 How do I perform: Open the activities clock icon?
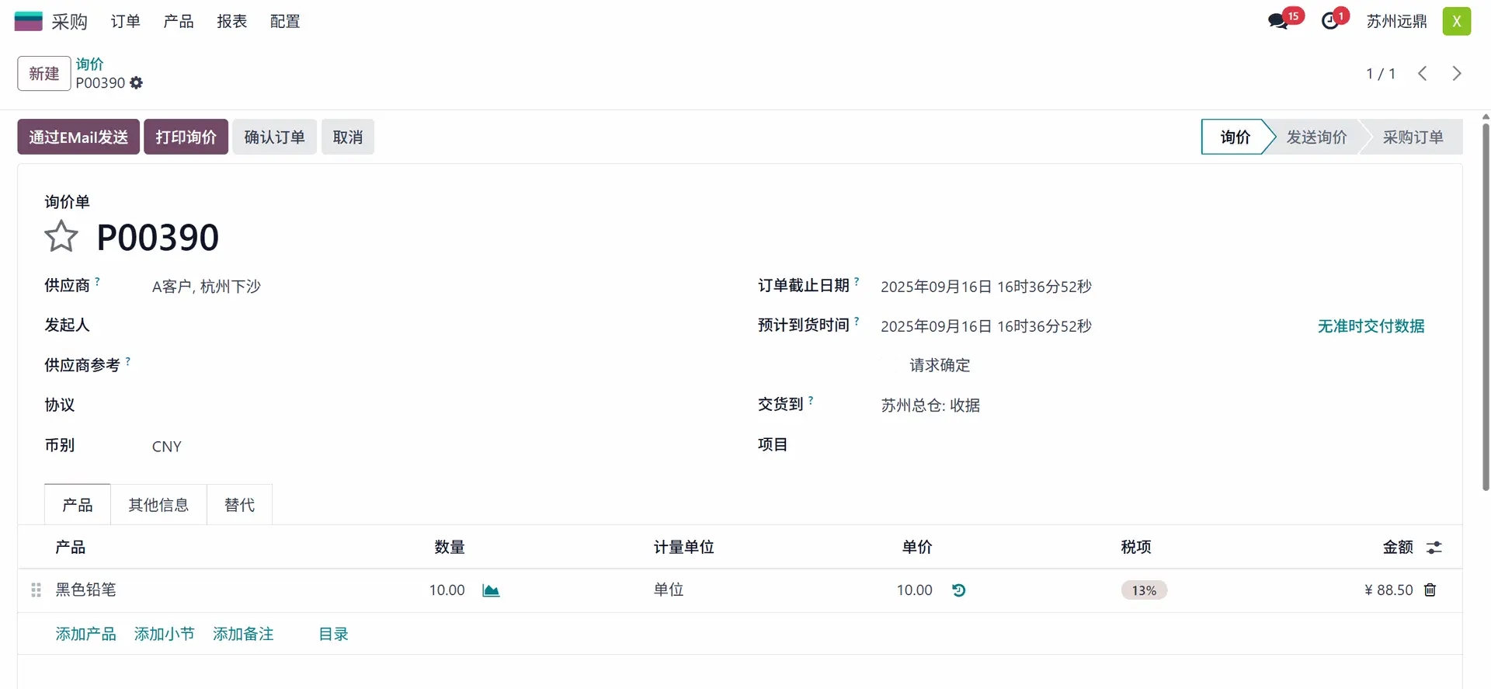[x=1331, y=21]
